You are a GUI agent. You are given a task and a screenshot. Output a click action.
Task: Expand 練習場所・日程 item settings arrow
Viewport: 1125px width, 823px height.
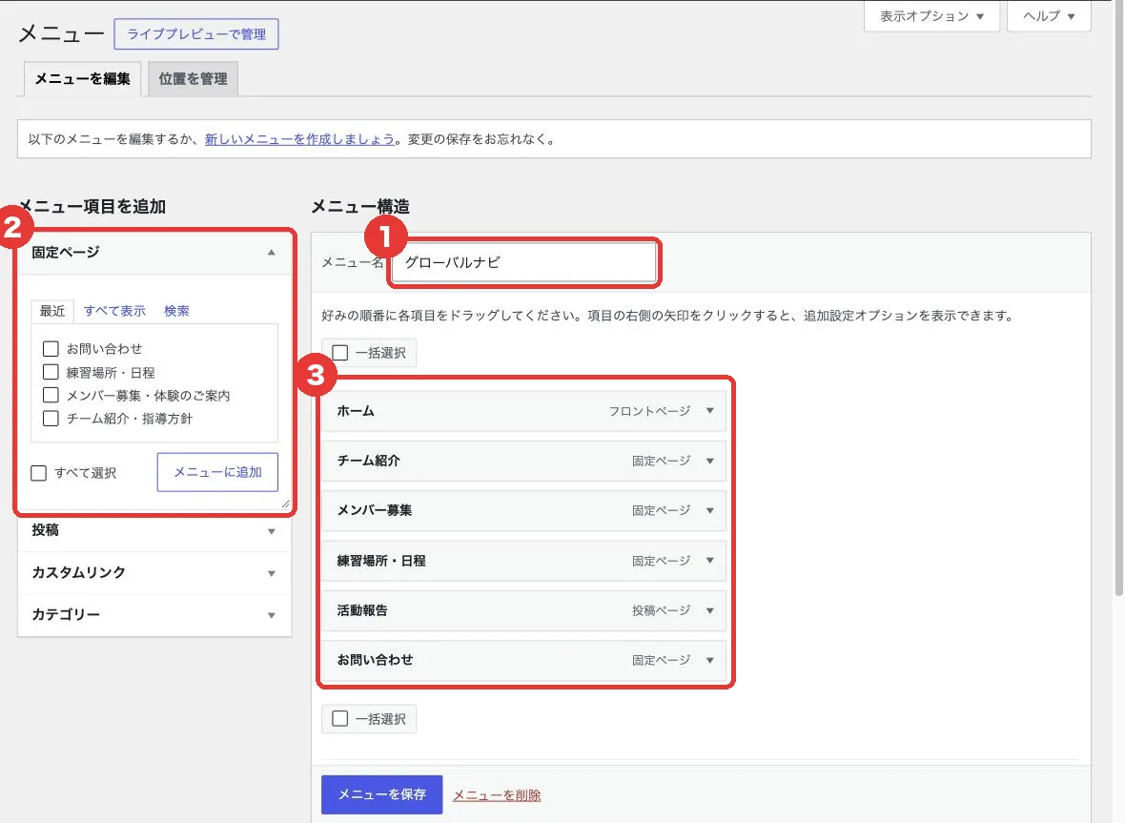[x=709, y=561]
